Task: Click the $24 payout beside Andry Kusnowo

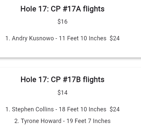Action: 115,38
